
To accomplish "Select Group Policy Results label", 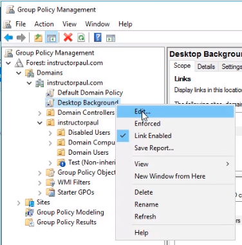I will 66,222.
